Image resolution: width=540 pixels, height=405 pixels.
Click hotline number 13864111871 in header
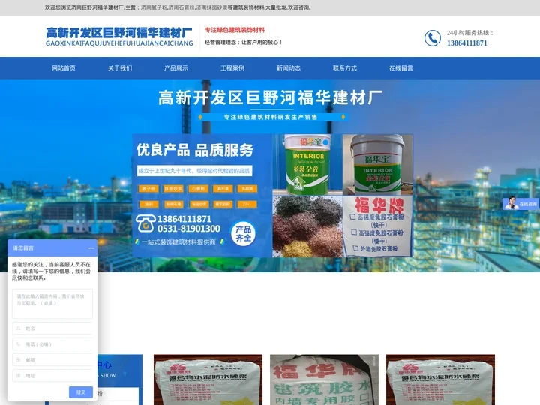click(x=467, y=43)
